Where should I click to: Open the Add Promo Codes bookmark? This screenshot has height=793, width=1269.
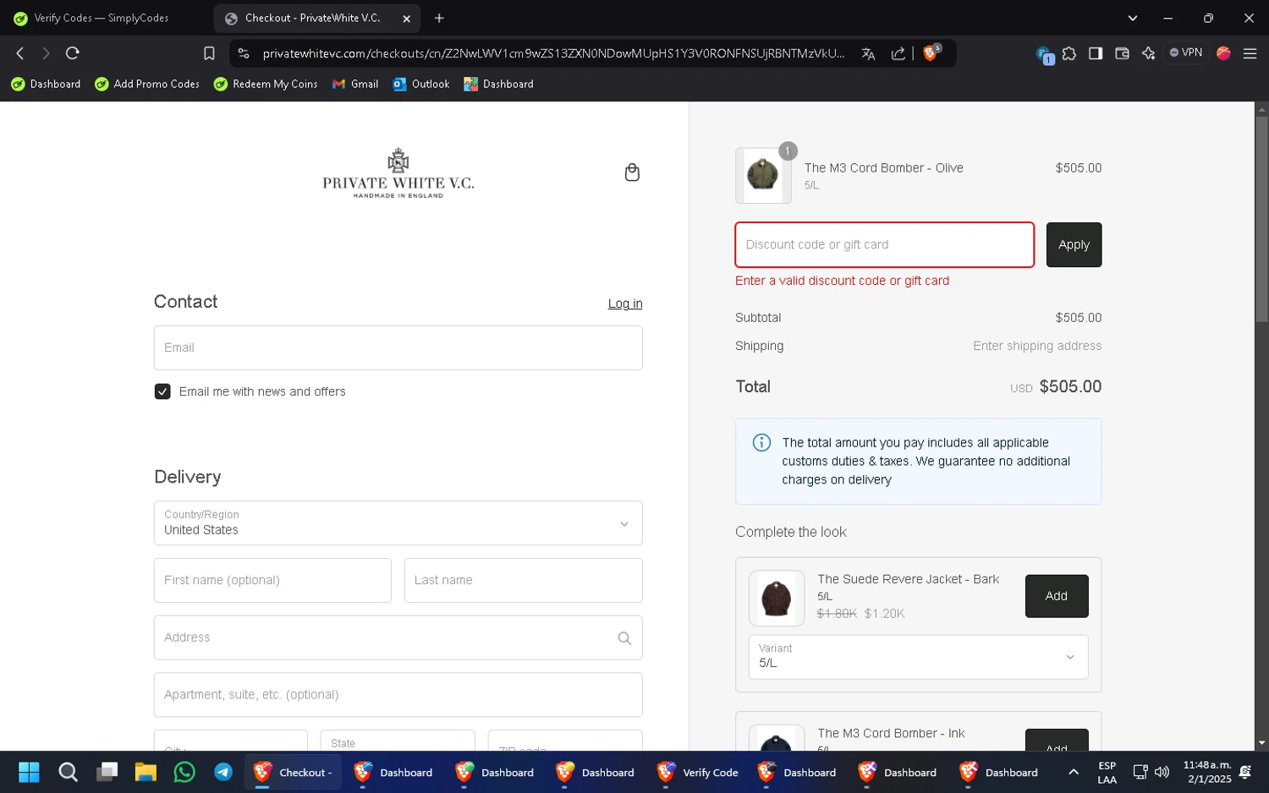[147, 84]
